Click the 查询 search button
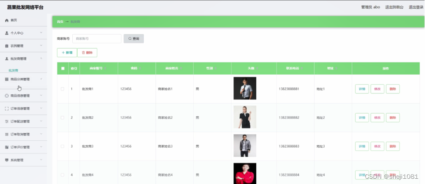The image size is (425, 184). (134, 38)
